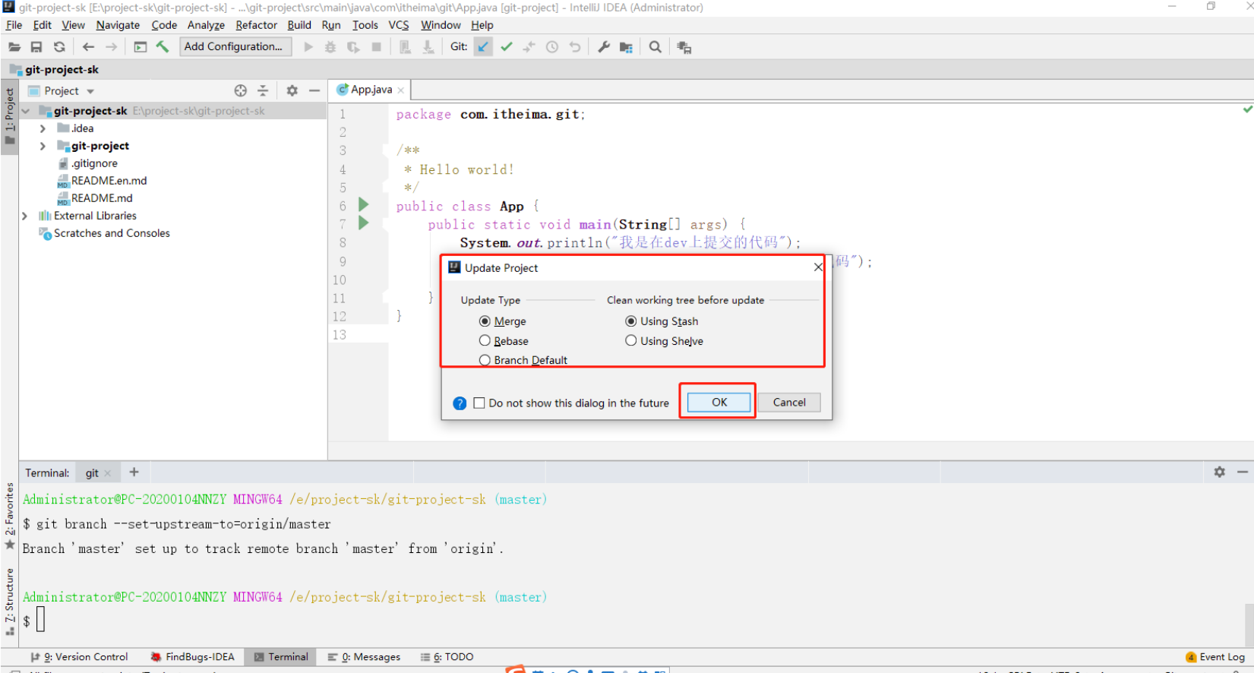Switch to the Version Control tab
This screenshot has width=1254, height=673.
84,657
